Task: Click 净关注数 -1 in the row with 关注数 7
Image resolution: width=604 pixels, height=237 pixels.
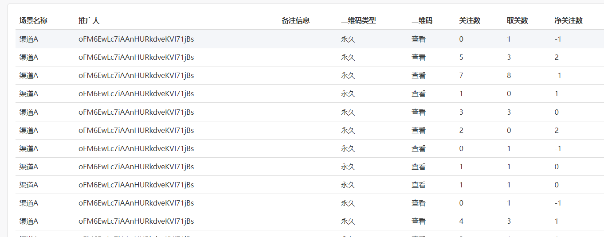Action: 558,75
